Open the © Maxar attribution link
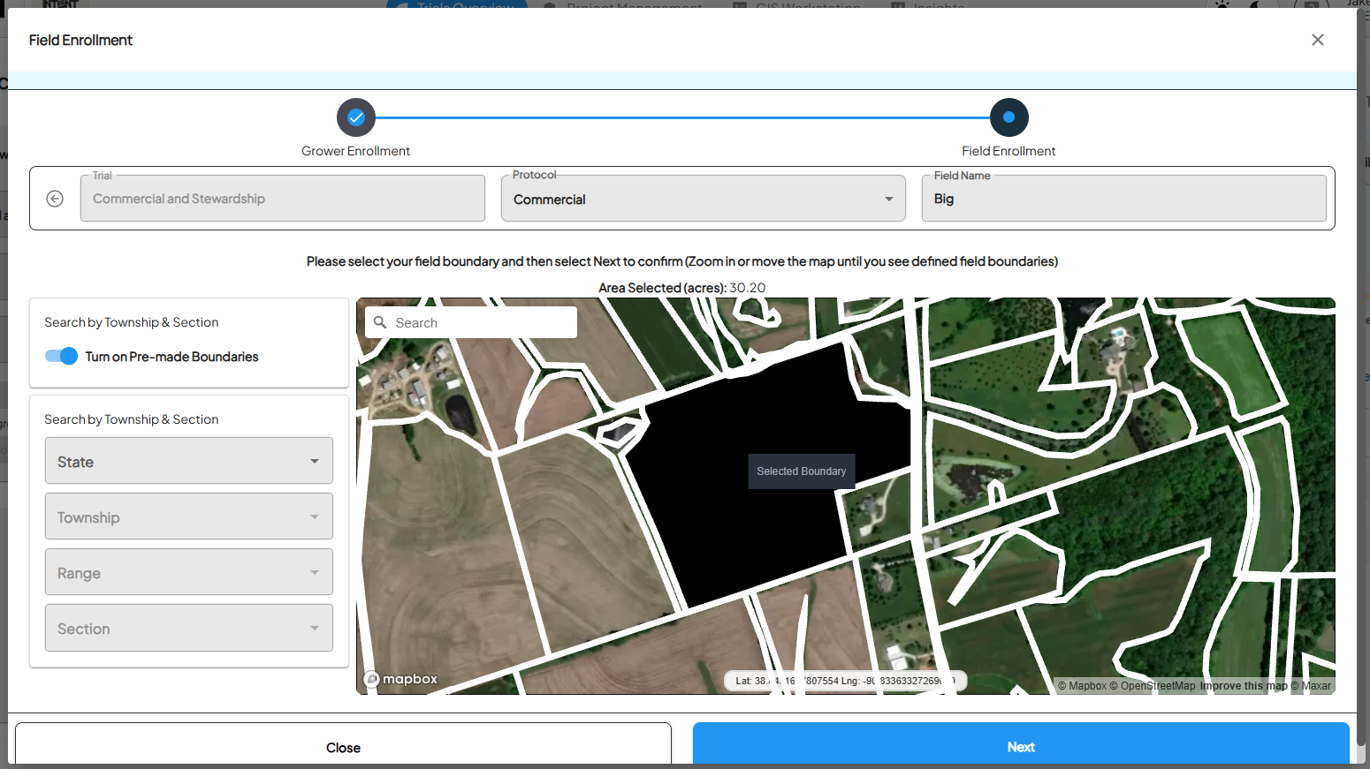The height and width of the screenshot is (769, 1370). click(1311, 686)
